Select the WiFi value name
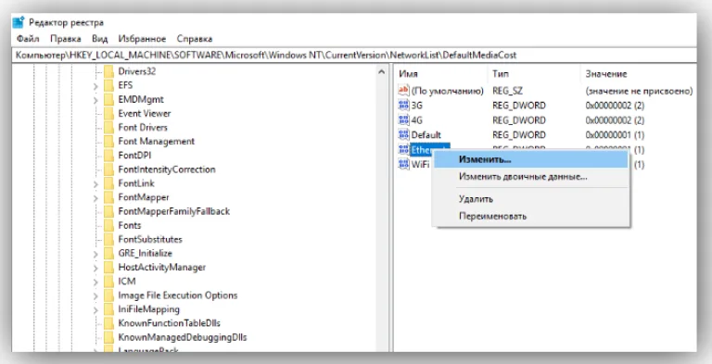Viewport: 712px width, 364px height. pyautogui.click(x=420, y=164)
